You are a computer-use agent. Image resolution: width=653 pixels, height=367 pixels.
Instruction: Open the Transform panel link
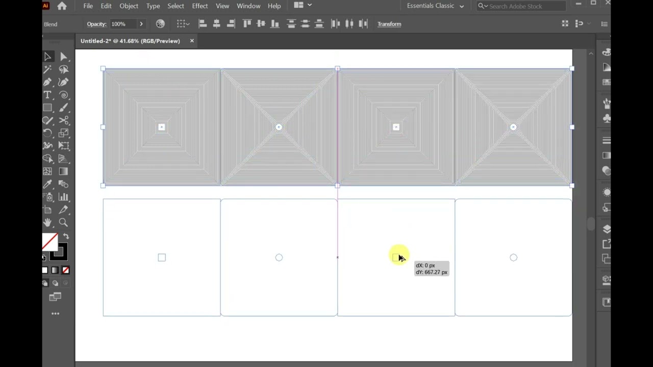(x=389, y=24)
